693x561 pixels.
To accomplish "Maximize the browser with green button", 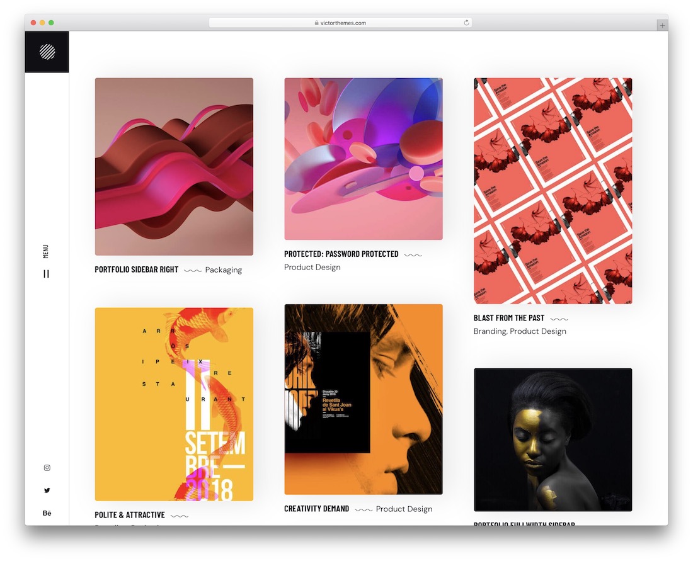I will [51, 23].
